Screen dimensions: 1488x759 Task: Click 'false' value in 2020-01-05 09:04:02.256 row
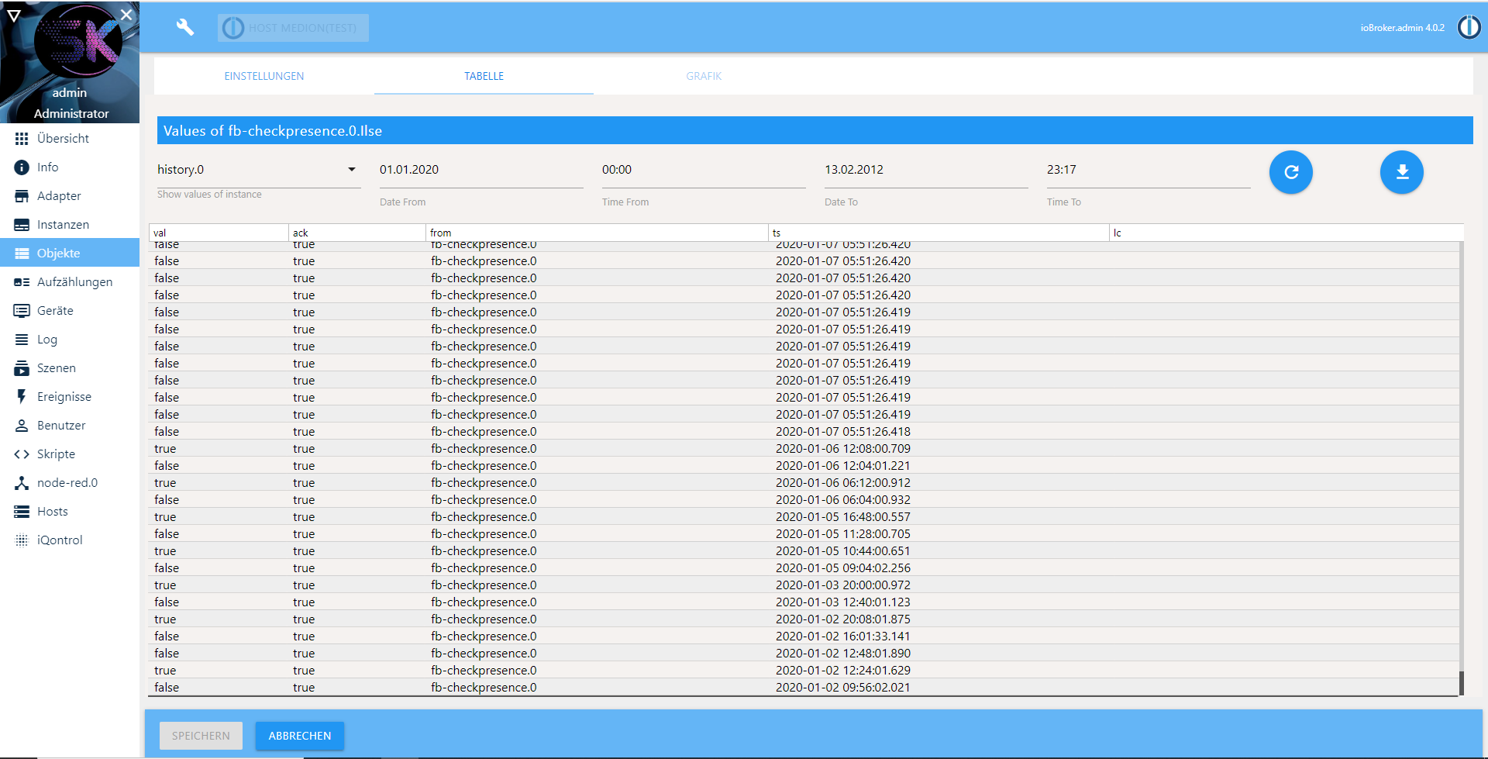[x=167, y=568]
